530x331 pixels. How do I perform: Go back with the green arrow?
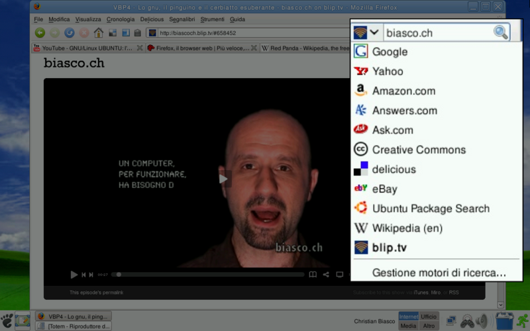tap(40, 32)
